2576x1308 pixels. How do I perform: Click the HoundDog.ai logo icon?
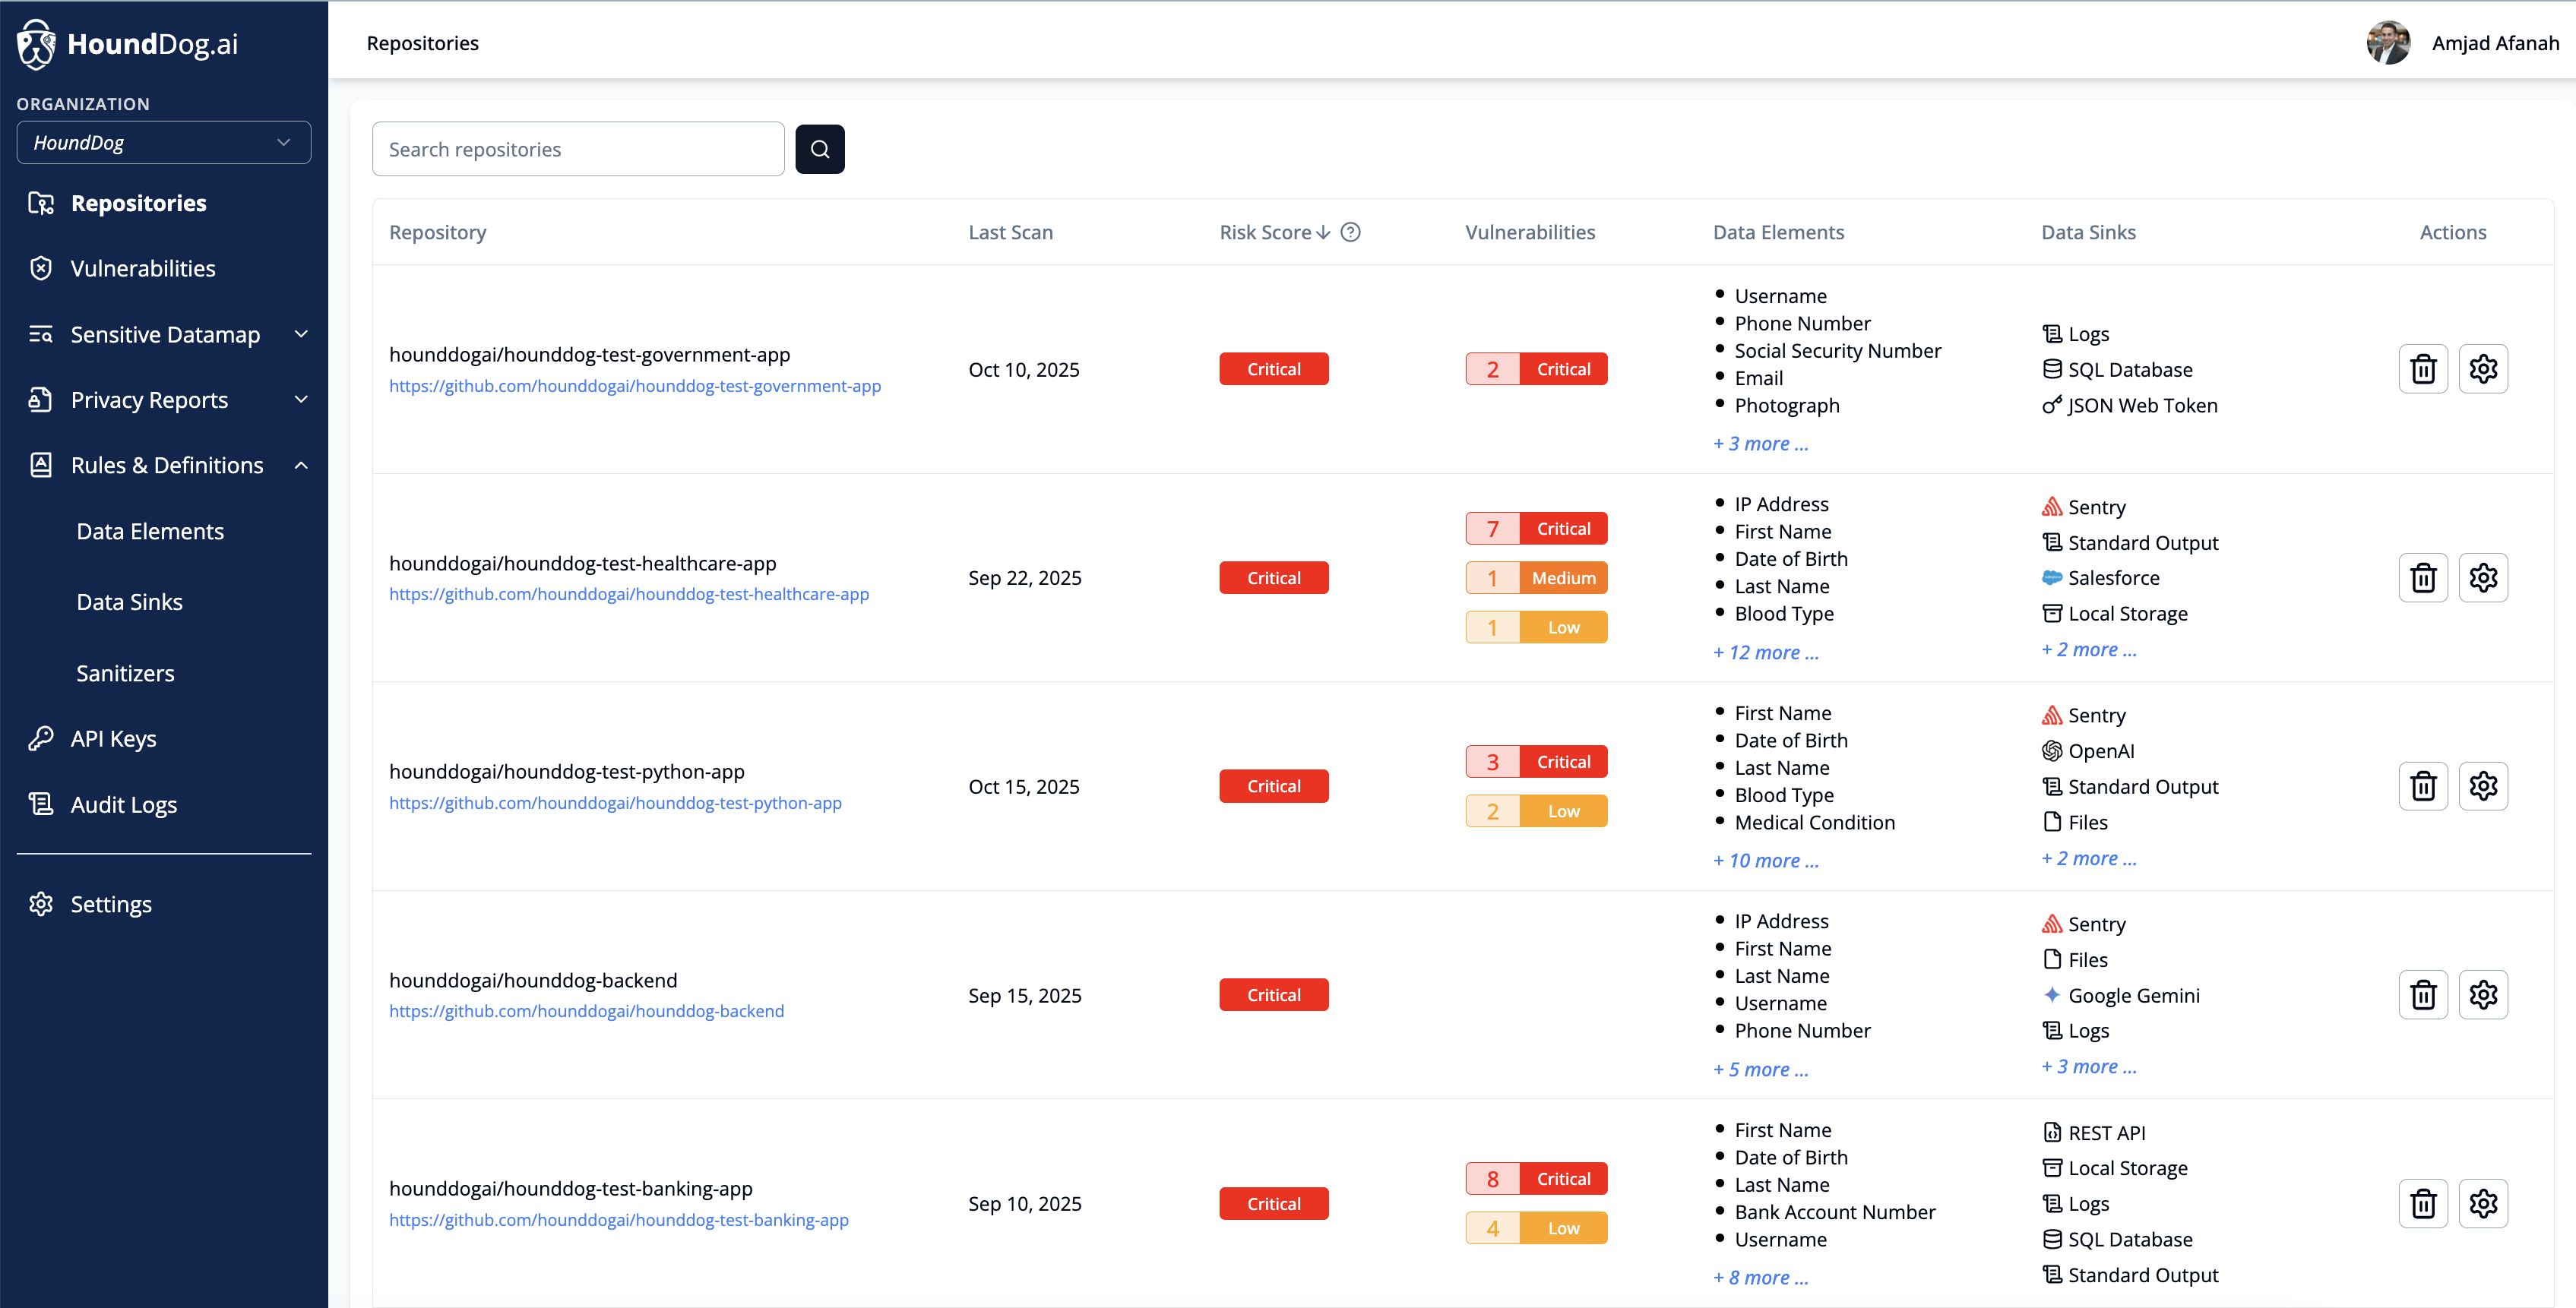[x=37, y=44]
